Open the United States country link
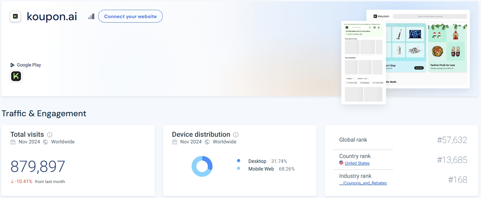This screenshot has height=198, width=481. tap(357, 163)
